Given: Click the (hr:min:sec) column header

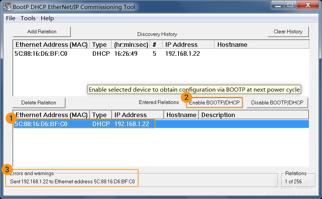Looking at the screenshot, I should tap(131, 45).
